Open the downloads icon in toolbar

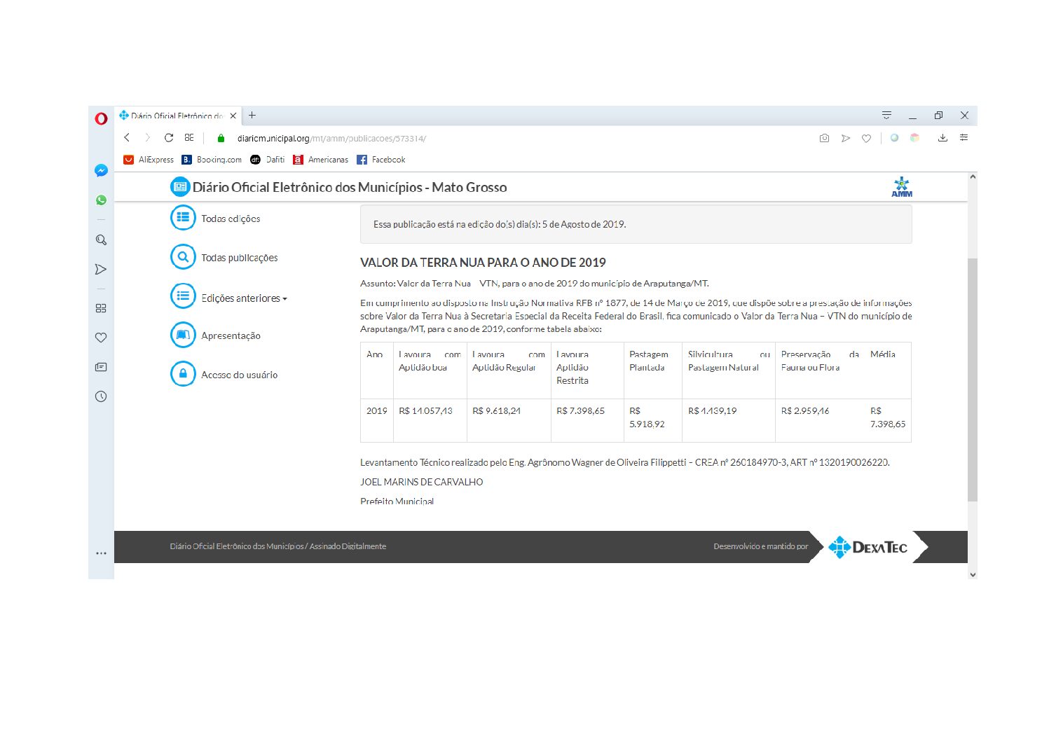(x=942, y=138)
